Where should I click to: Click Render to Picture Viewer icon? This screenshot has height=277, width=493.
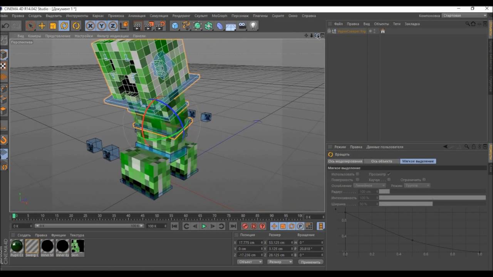point(149,26)
